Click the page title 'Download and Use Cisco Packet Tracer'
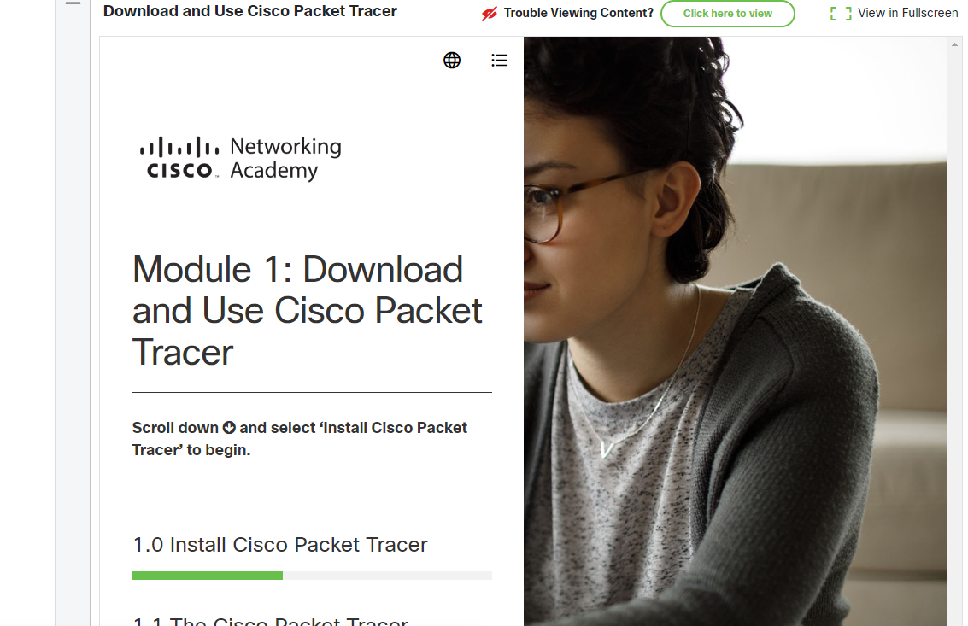Screen dimensions: 968x626 250,11
